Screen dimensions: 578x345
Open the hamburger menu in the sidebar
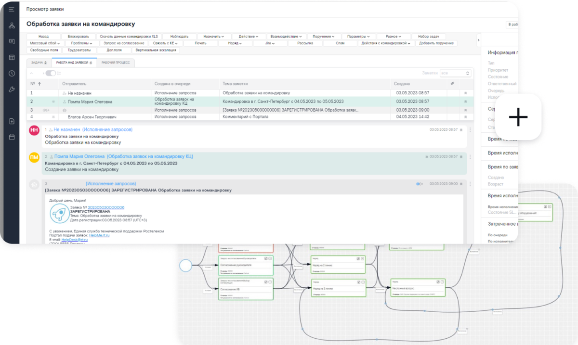[12, 9]
